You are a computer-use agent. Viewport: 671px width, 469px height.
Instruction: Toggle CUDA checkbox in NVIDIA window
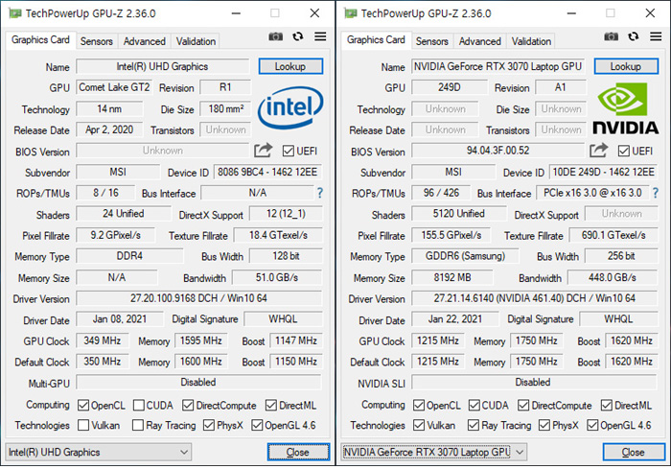tap(474, 405)
